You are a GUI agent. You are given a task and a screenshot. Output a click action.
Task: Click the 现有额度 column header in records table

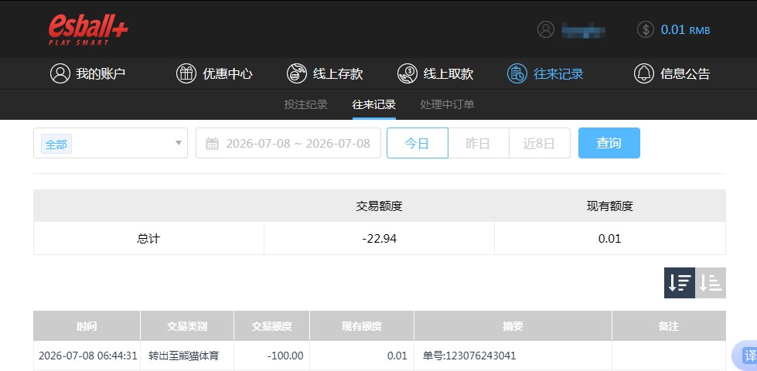(362, 326)
